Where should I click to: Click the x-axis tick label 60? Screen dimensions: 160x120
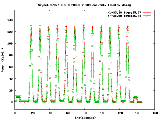68,113
